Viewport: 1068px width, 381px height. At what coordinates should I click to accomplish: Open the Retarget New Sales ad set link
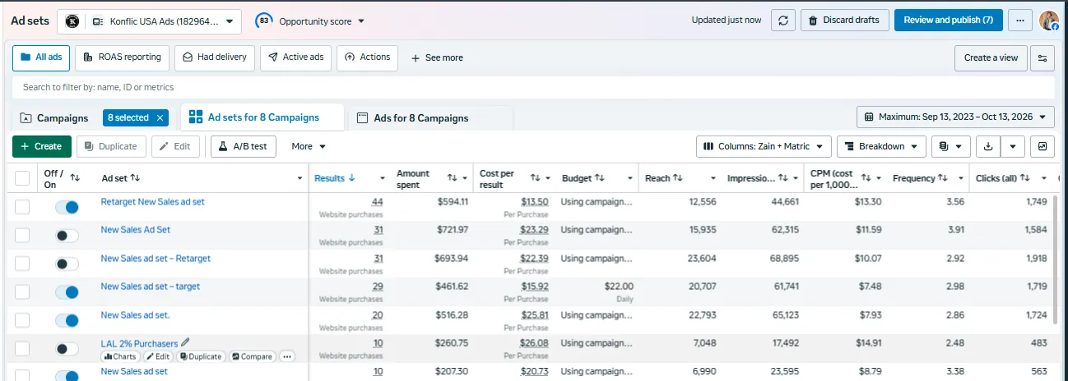pyautogui.click(x=153, y=201)
